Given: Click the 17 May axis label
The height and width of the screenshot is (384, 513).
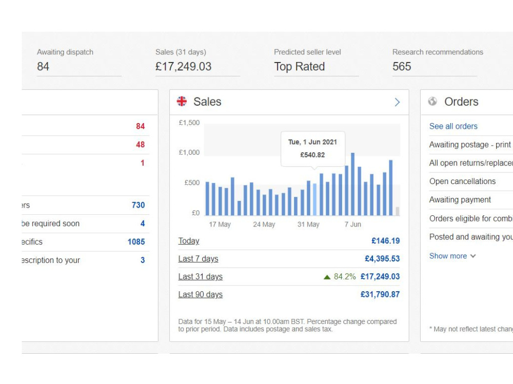Looking at the screenshot, I should coord(220,225).
